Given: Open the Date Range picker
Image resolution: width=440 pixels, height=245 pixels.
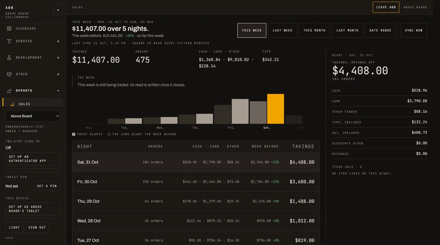Looking at the screenshot, I should 380,30.
